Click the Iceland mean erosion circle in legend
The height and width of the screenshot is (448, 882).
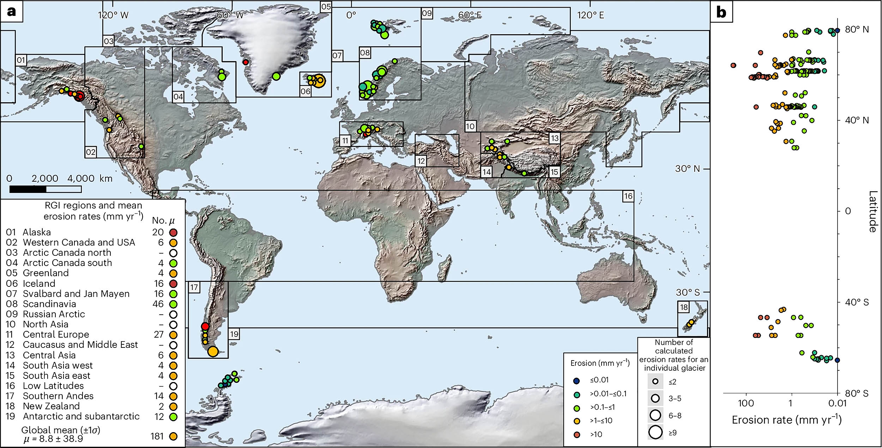pyautogui.click(x=173, y=284)
